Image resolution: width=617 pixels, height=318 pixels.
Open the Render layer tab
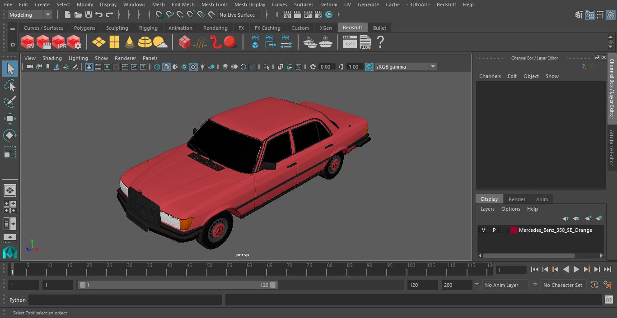[517, 199]
